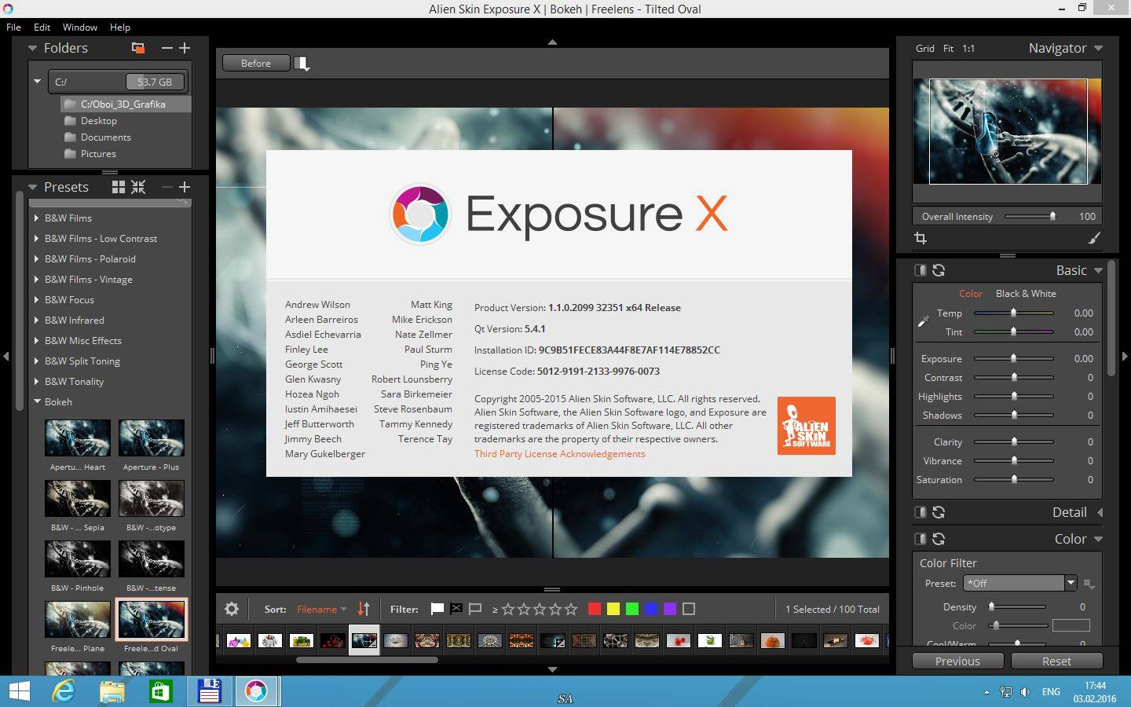Toggle the rating comparison ≥ symbol

tap(495, 610)
